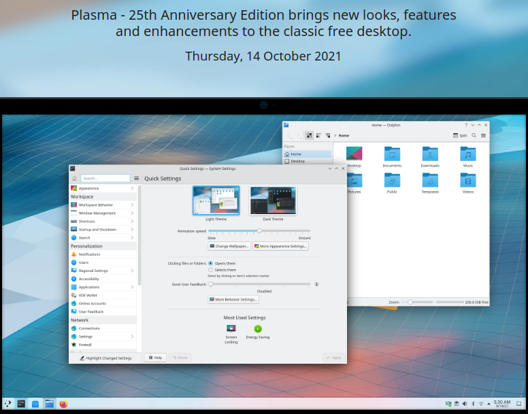This screenshot has height=414, width=528.
Task: Expand the Shortcuts row chevron
Action: [132, 222]
